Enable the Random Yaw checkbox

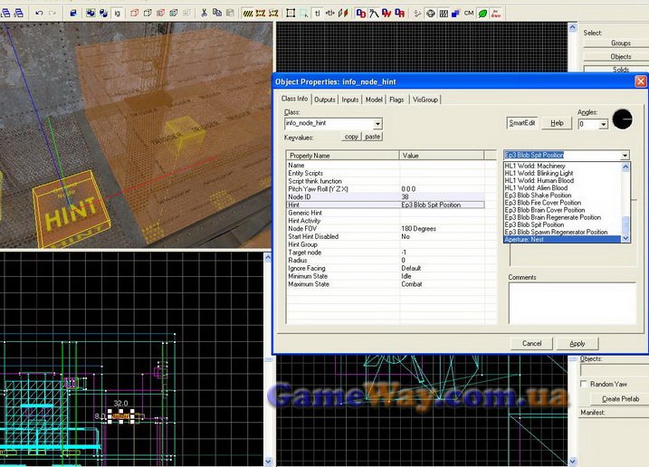click(582, 384)
